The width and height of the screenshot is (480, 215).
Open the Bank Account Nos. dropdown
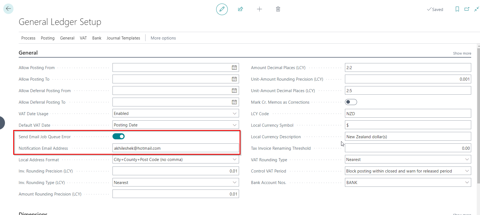467,183
